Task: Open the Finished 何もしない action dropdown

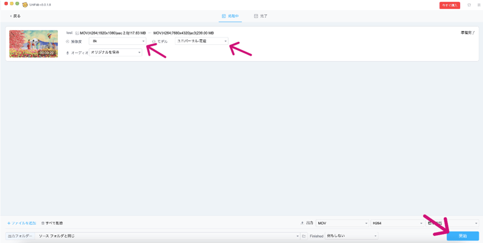Action: tap(351, 236)
